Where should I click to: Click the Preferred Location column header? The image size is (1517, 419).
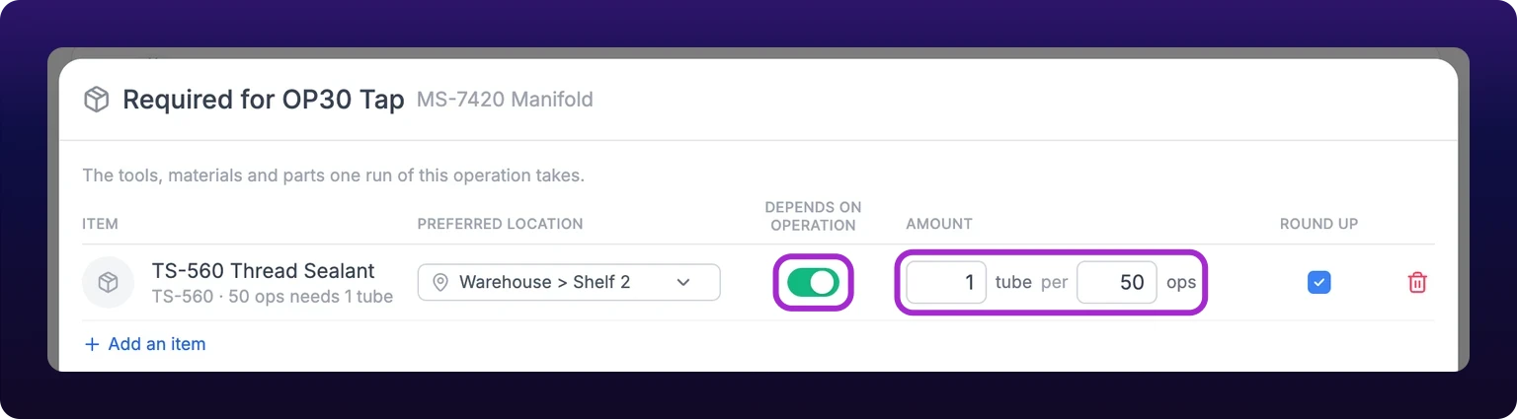pos(500,224)
